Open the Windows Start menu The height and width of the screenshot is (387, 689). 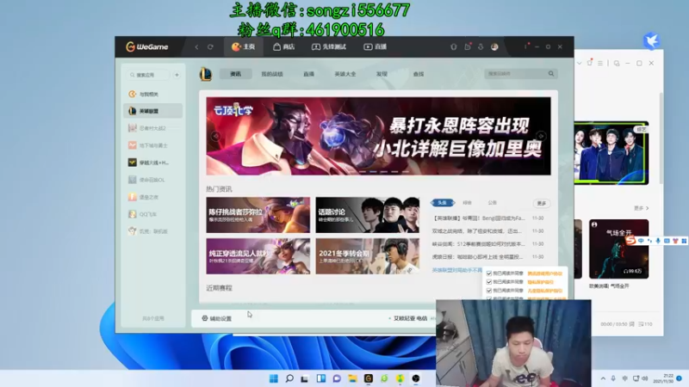(273, 378)
